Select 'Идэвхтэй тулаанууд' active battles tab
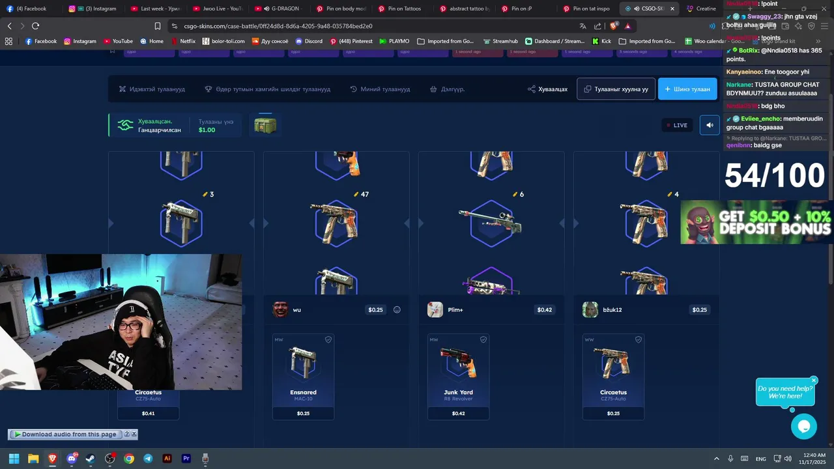 (x=152, y=89)
